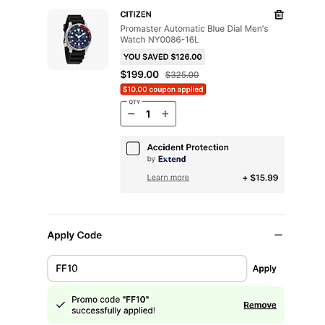Screen dimensions: 325x325
Task: Select the quantity value 1
Action: point(148,114)
